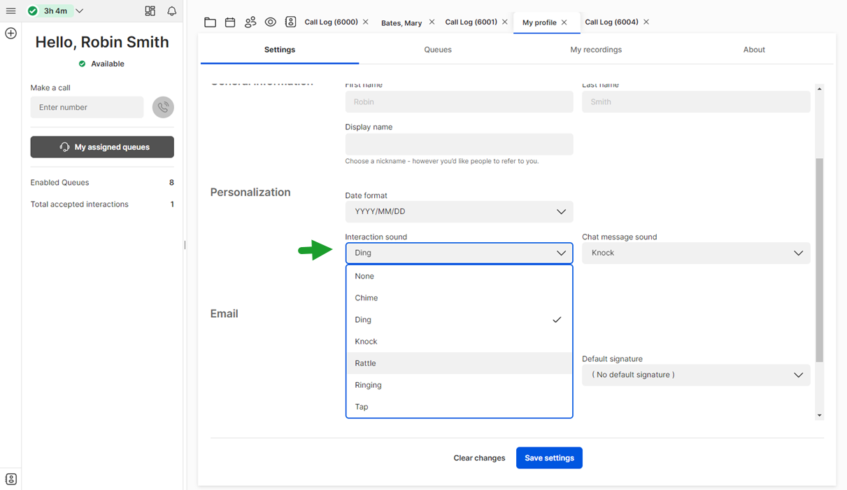Open the notifications bell icon

tap(171, 11)
